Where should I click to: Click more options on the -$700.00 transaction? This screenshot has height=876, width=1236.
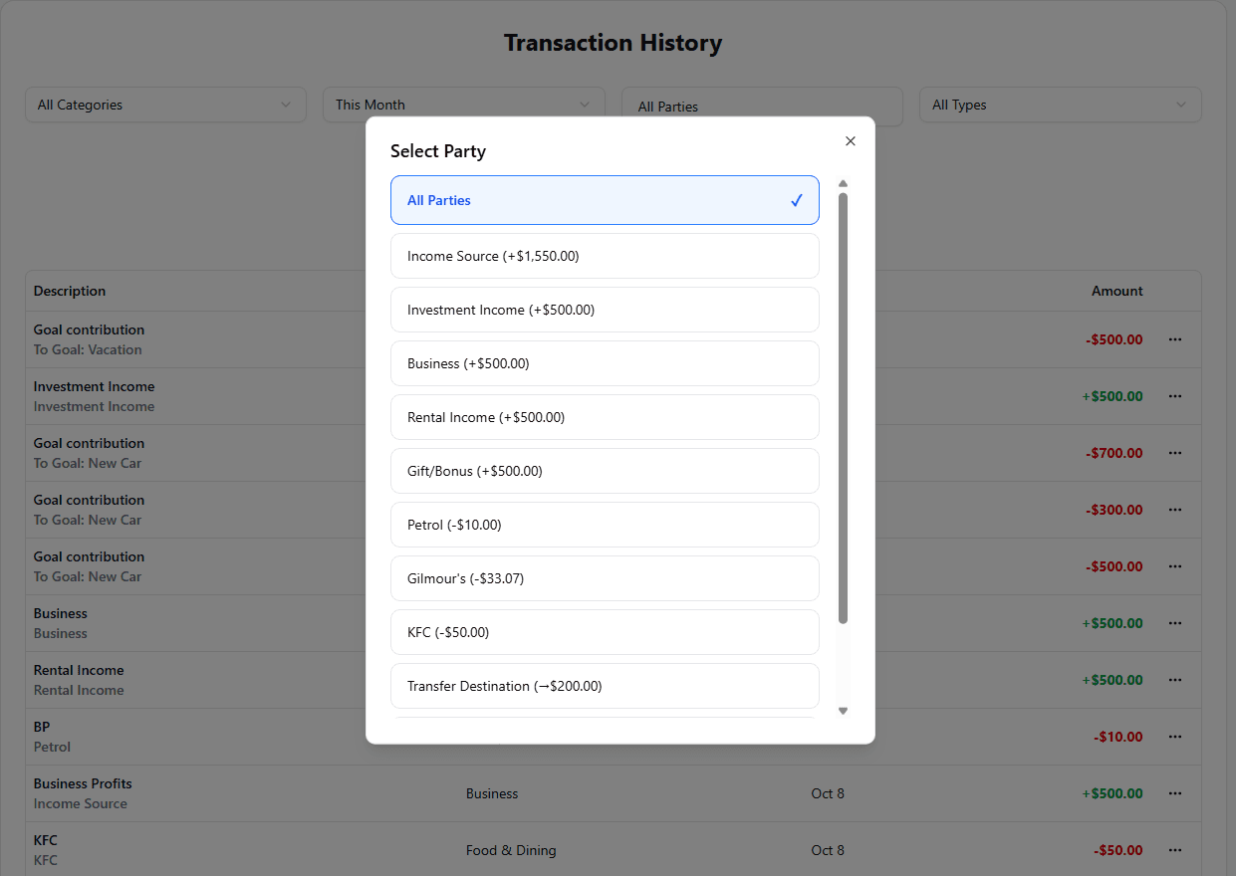pos(1174,453)
